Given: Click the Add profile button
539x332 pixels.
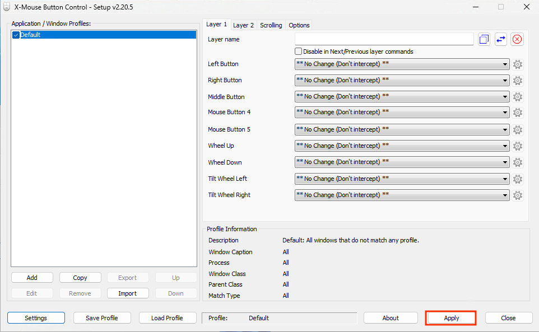Looking at the screenshot, I should (x=32, y=278).
